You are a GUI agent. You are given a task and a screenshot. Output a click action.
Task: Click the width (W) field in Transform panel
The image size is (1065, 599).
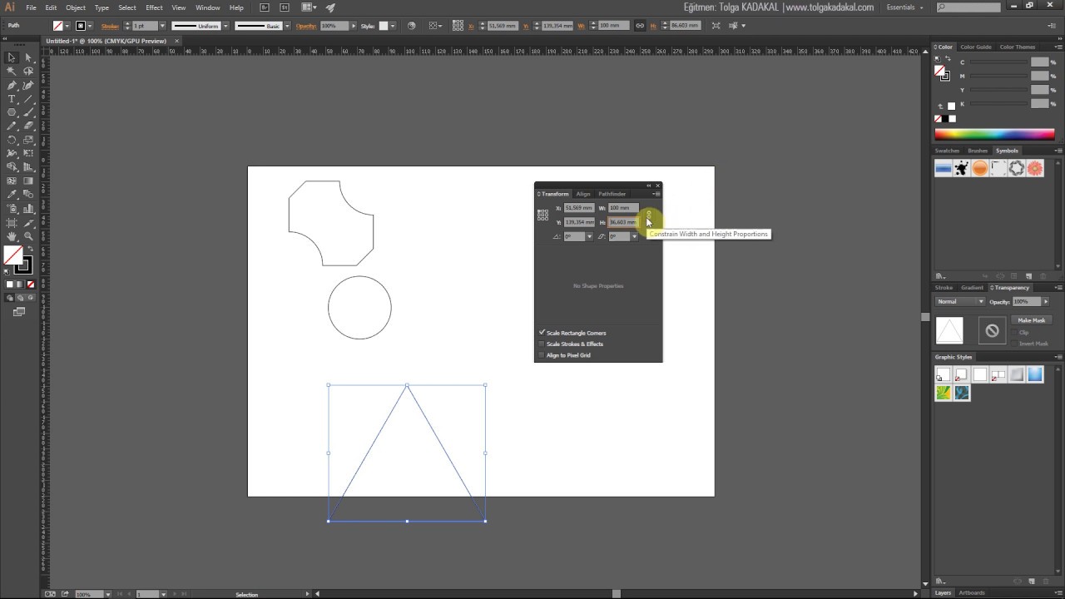coord(623,208)
